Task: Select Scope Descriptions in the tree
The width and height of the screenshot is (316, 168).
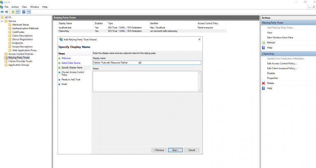Action: tap(22, 47)
